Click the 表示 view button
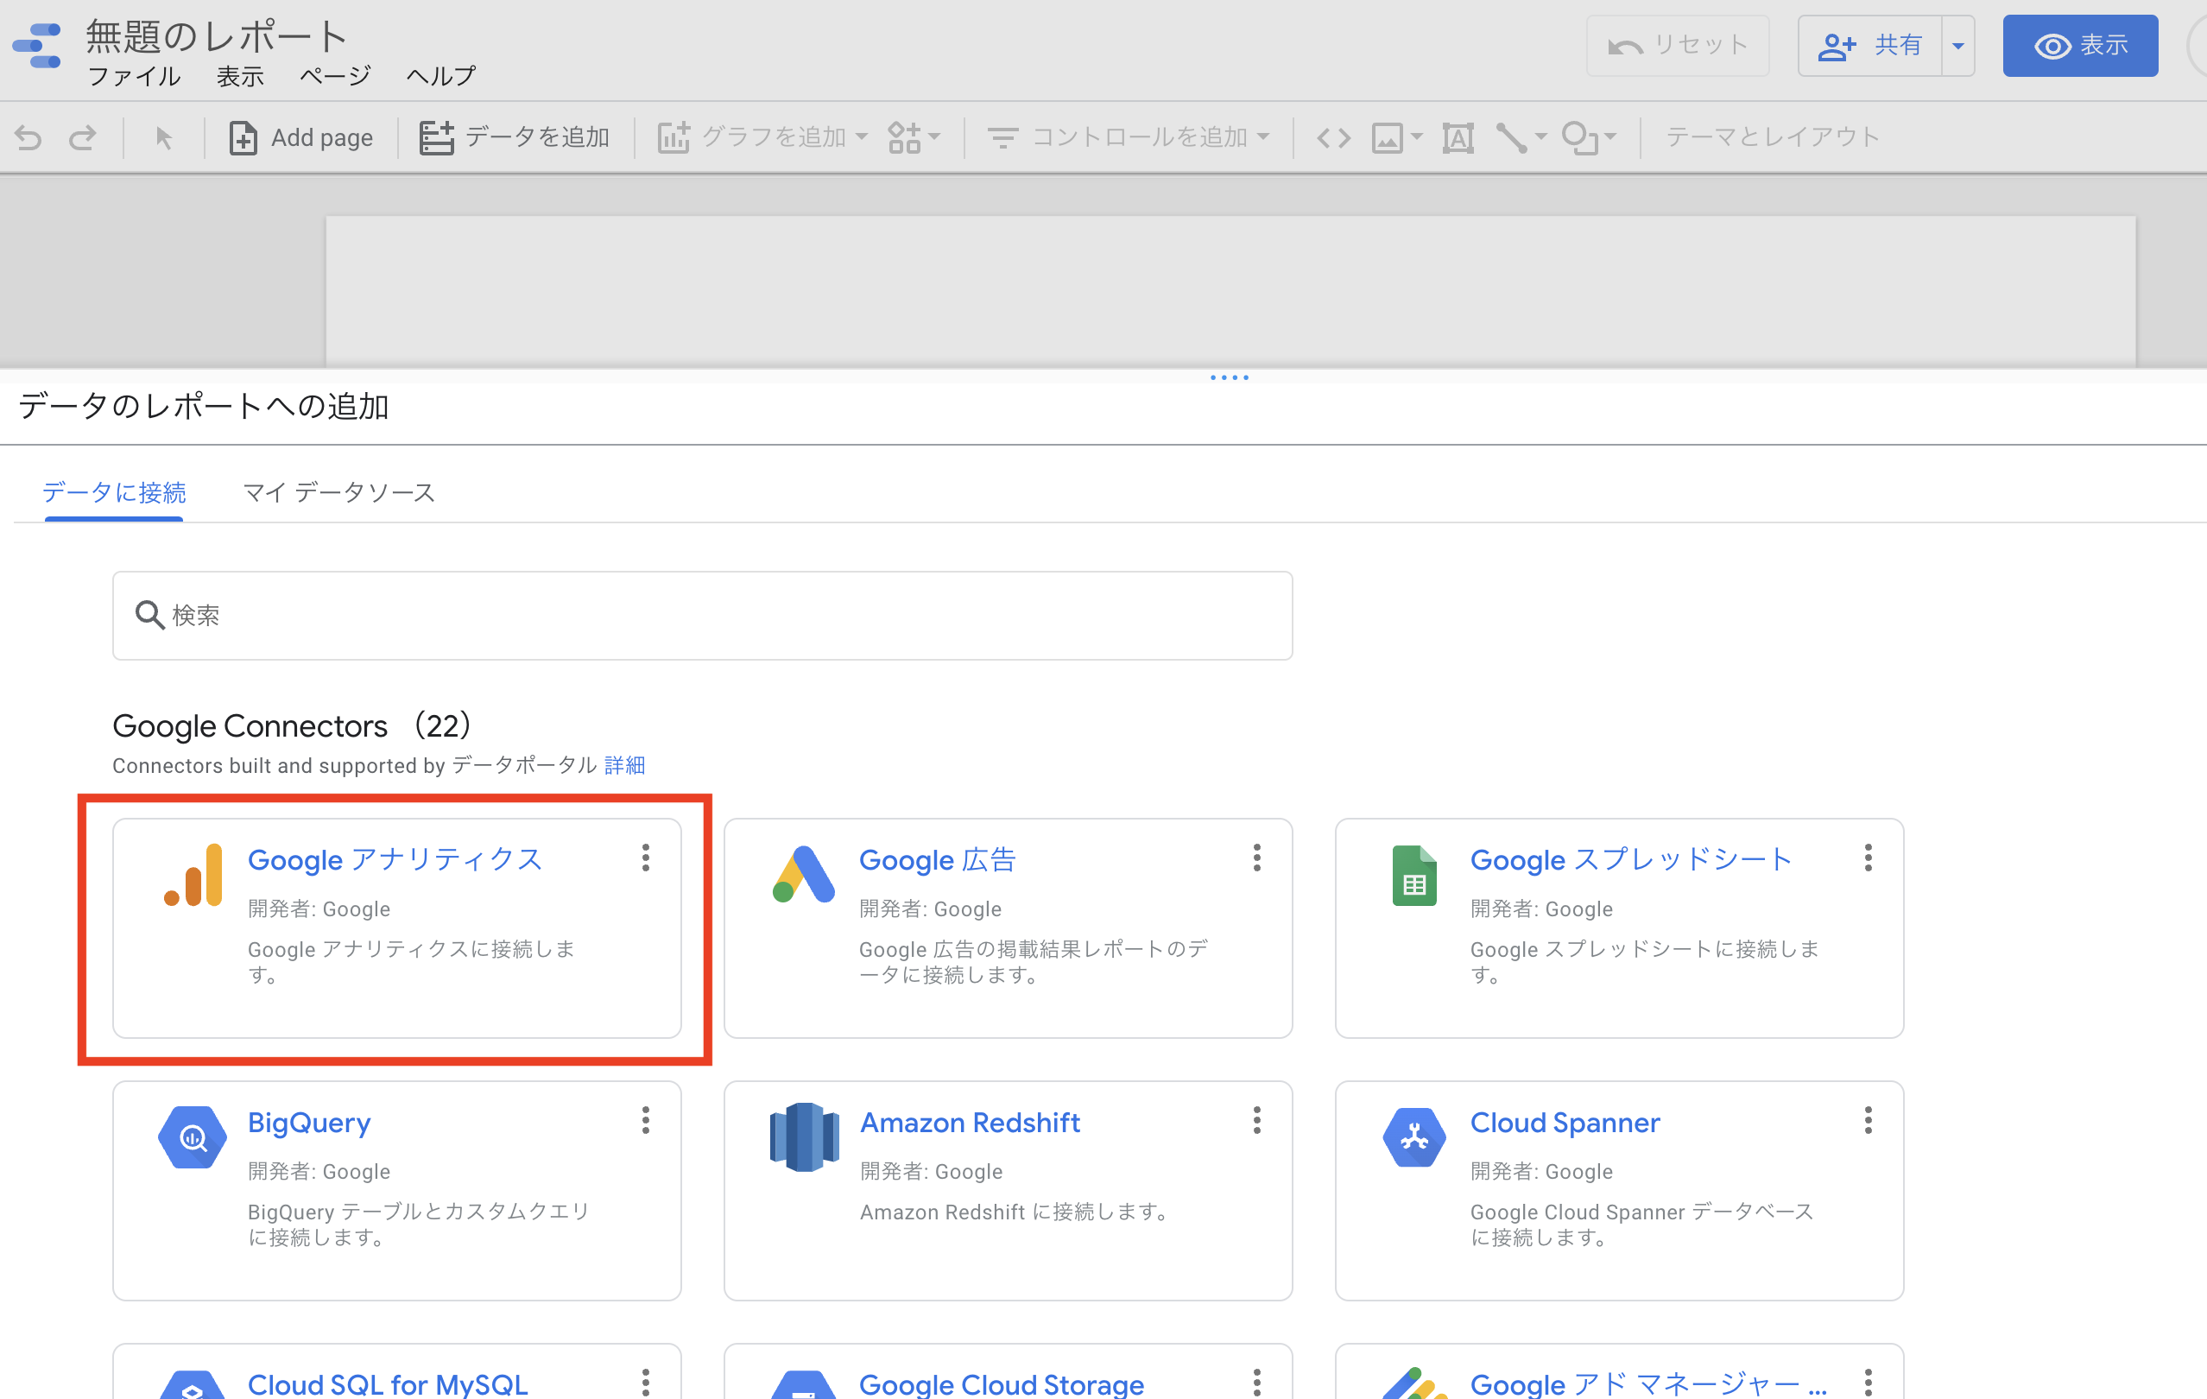2207x1399 pixels. point(2079,46)
